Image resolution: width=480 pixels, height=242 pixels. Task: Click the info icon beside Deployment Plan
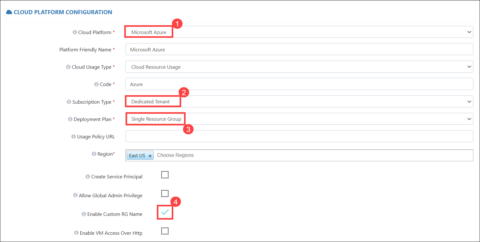70,119
